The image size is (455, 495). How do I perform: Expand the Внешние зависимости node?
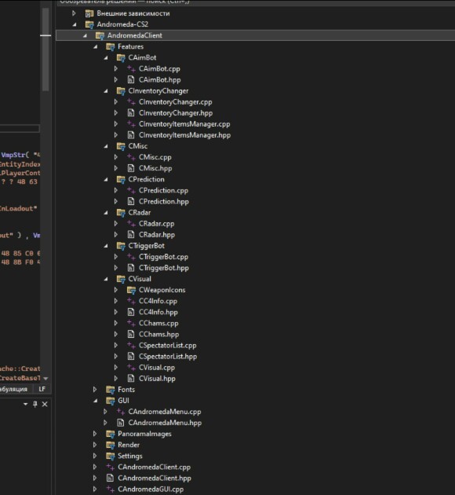coord(74,13)
